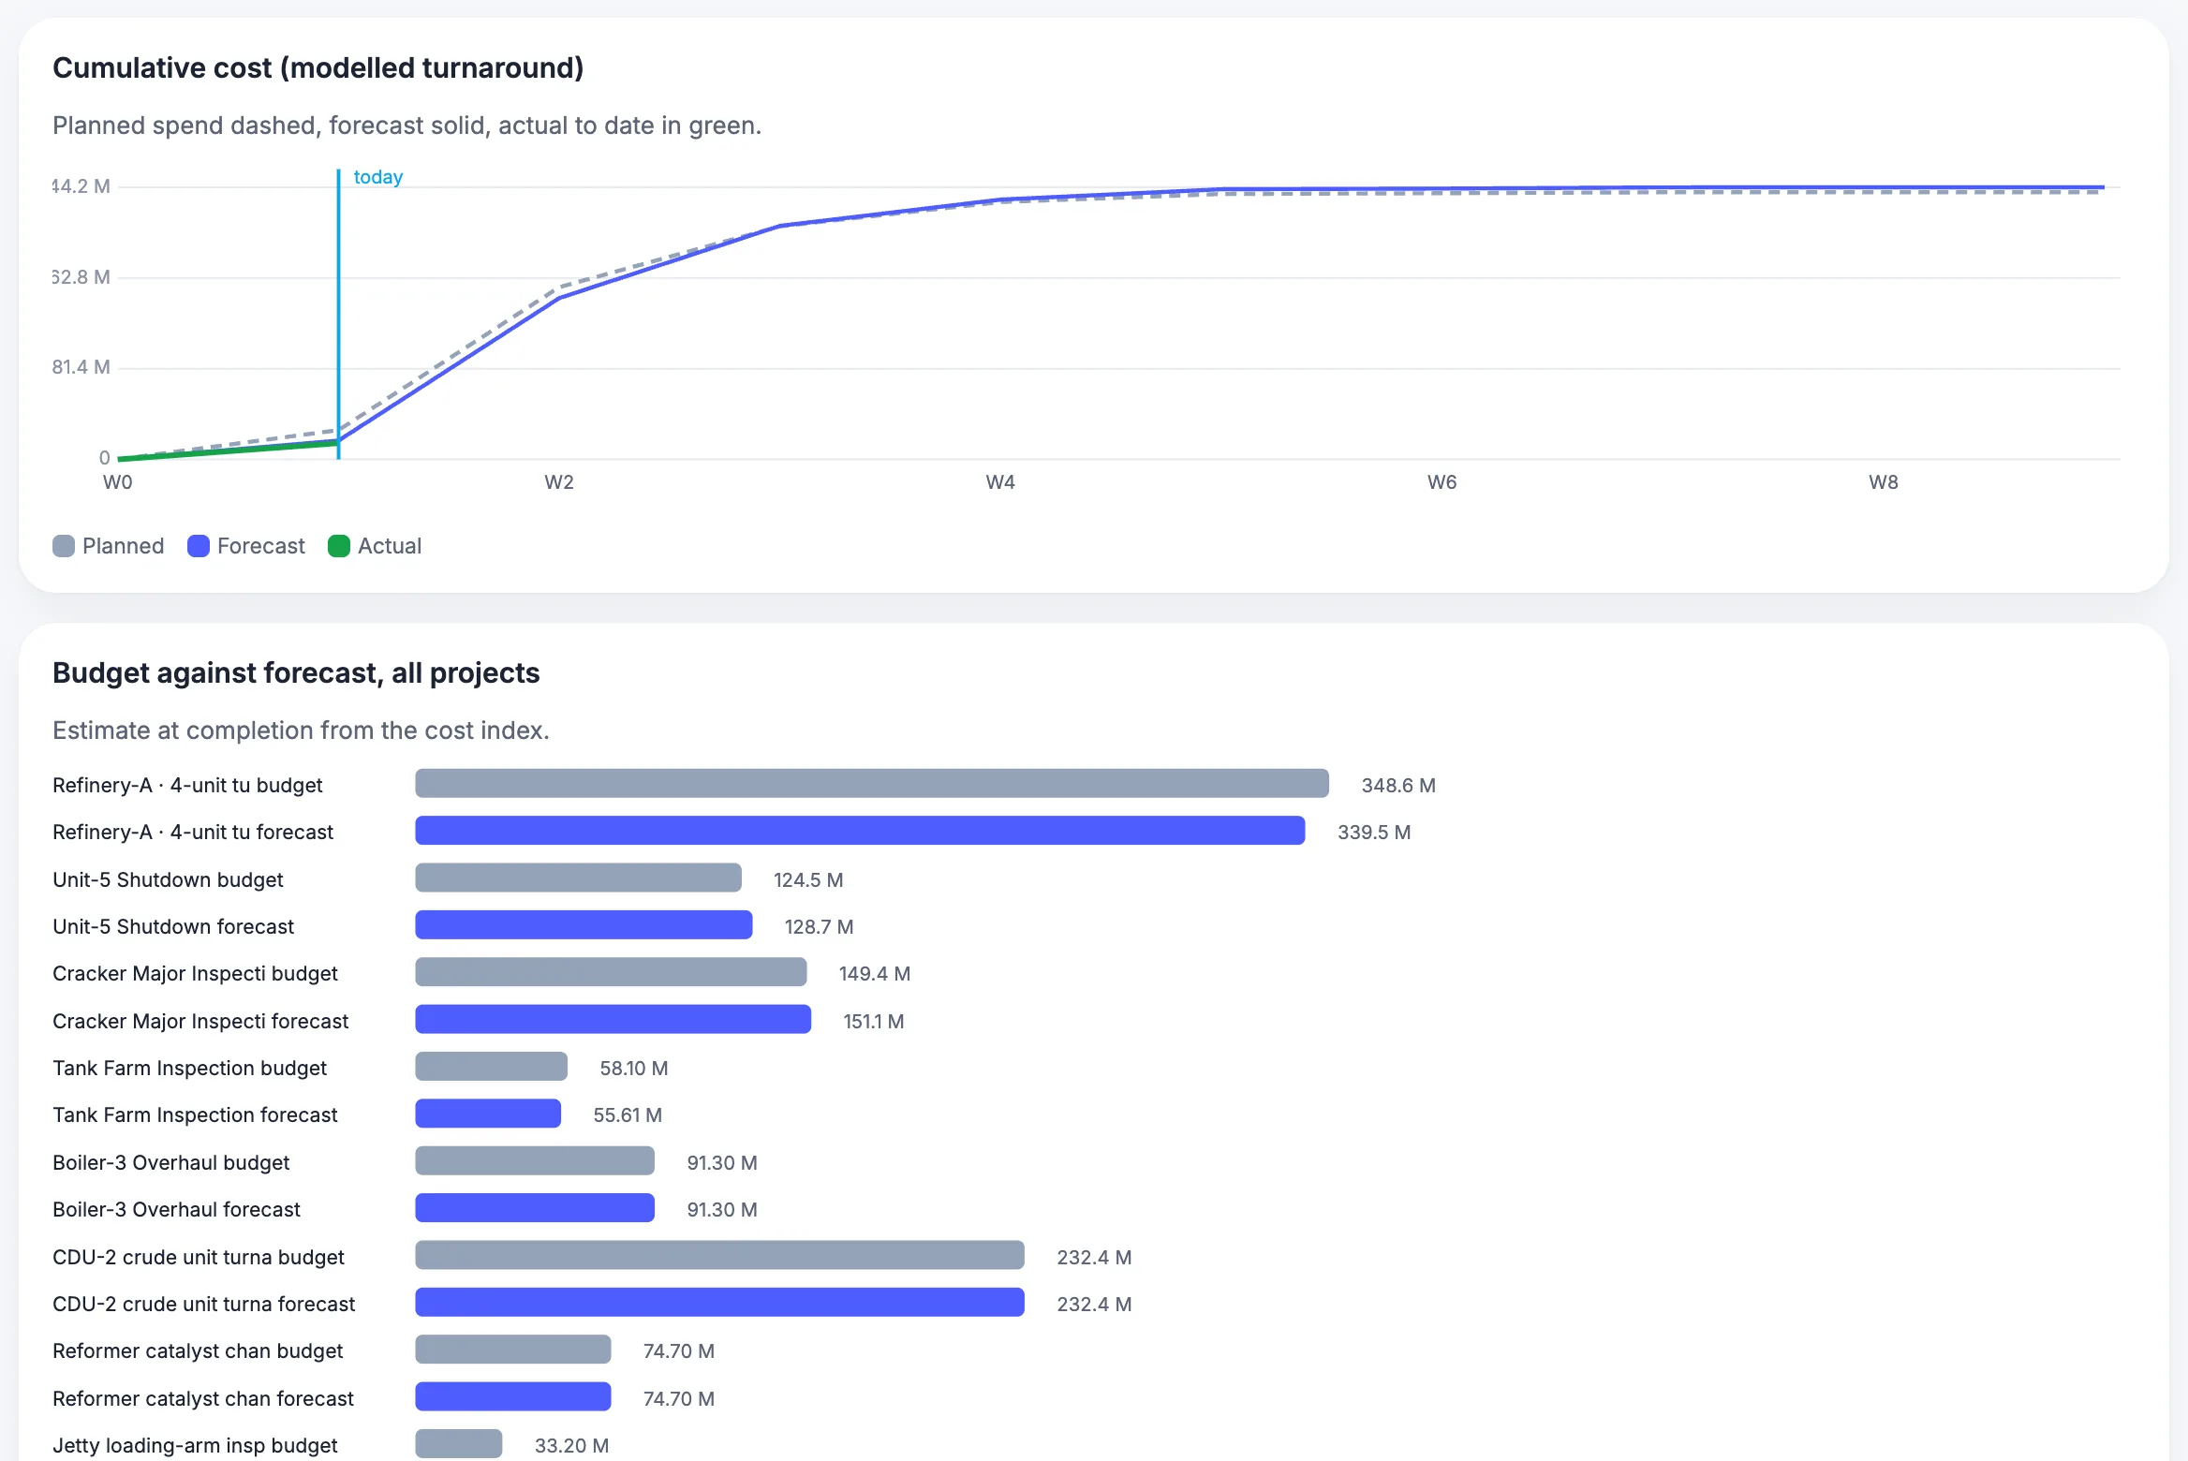Select the Boiler-3 Overhaul budget bar
Viewport: 2188px width, 1461px height.
[x=535, y=1161]
